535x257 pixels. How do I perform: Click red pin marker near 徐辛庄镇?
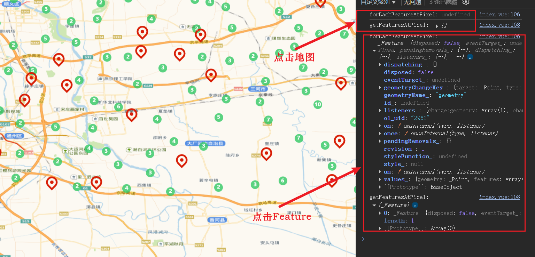click(x=31, y=78)
